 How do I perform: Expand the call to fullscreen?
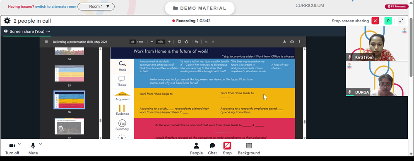pos(401,21)
